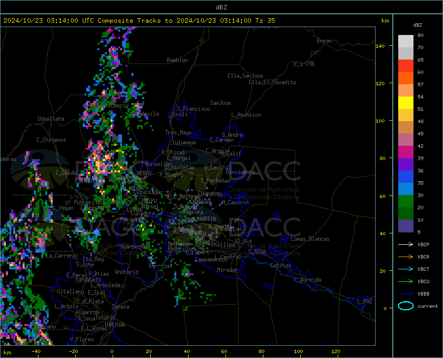This screenshot has height=358, width=443.
Task: Click the blue VBBB arrow legend icon
Action: click(x=406, y=294)
